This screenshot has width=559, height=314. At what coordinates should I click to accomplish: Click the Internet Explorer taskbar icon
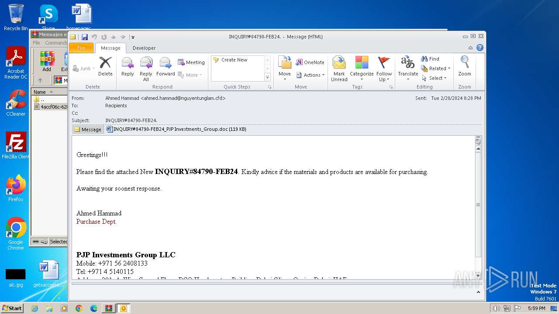click(35, 308)
